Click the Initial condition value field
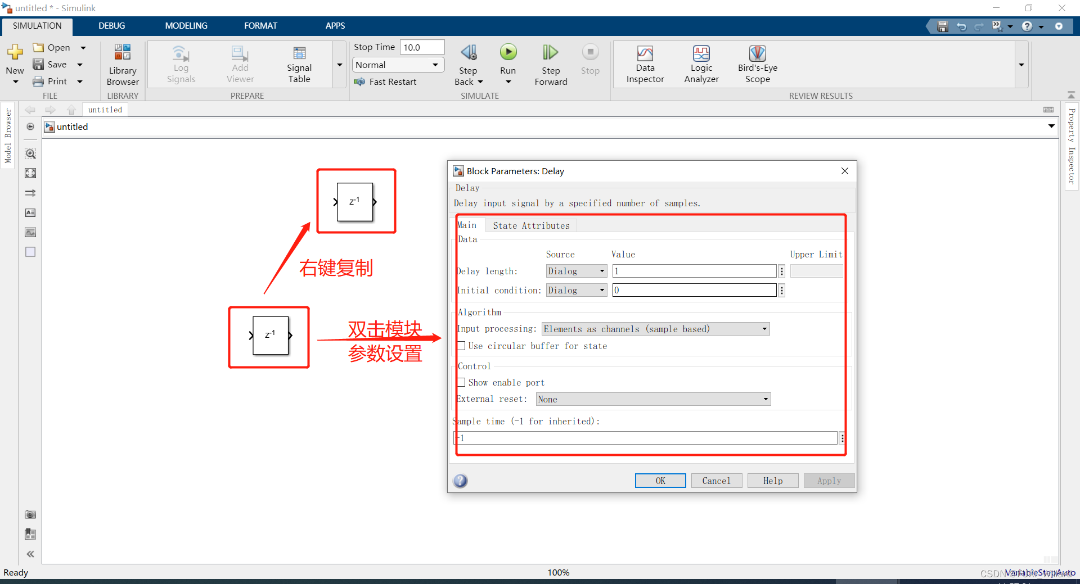This screenshot has height=584, width=1080. [694, 291]
